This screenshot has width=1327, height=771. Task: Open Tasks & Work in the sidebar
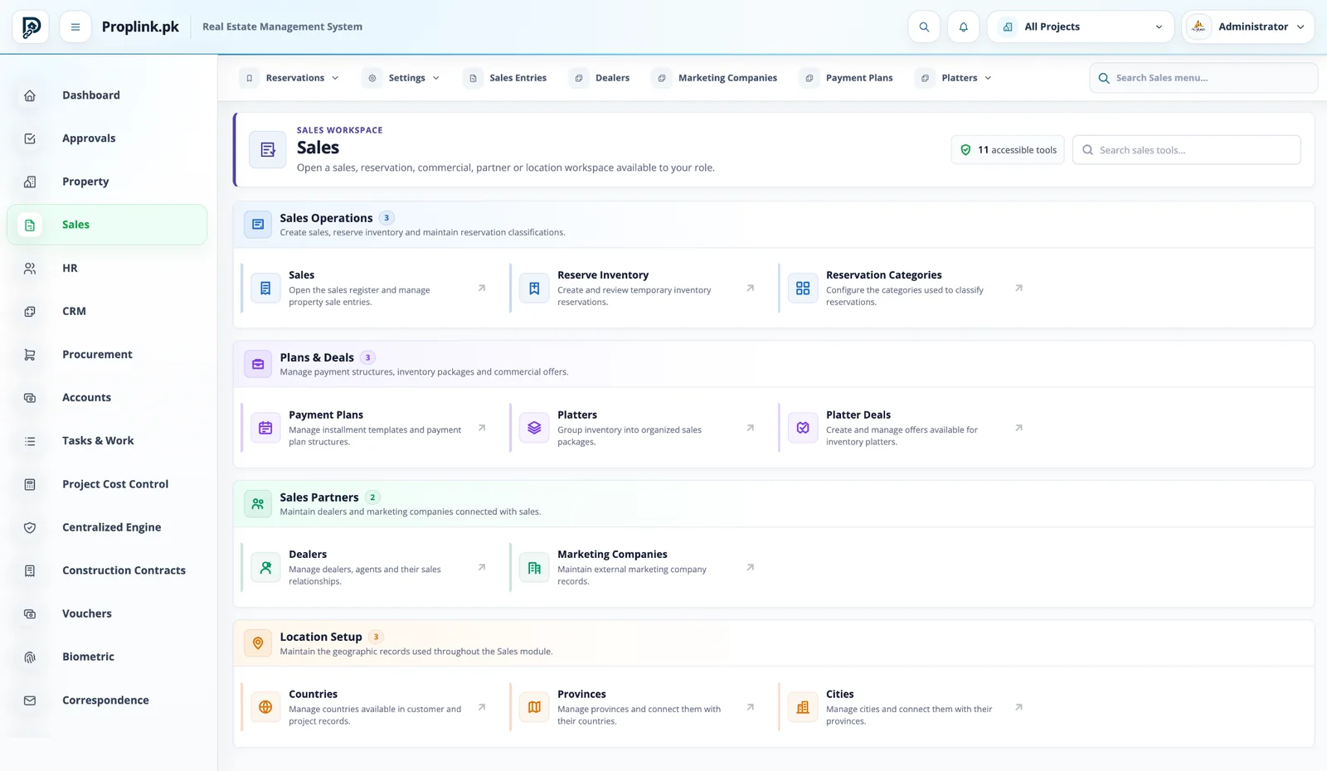(x=107, y=441)
